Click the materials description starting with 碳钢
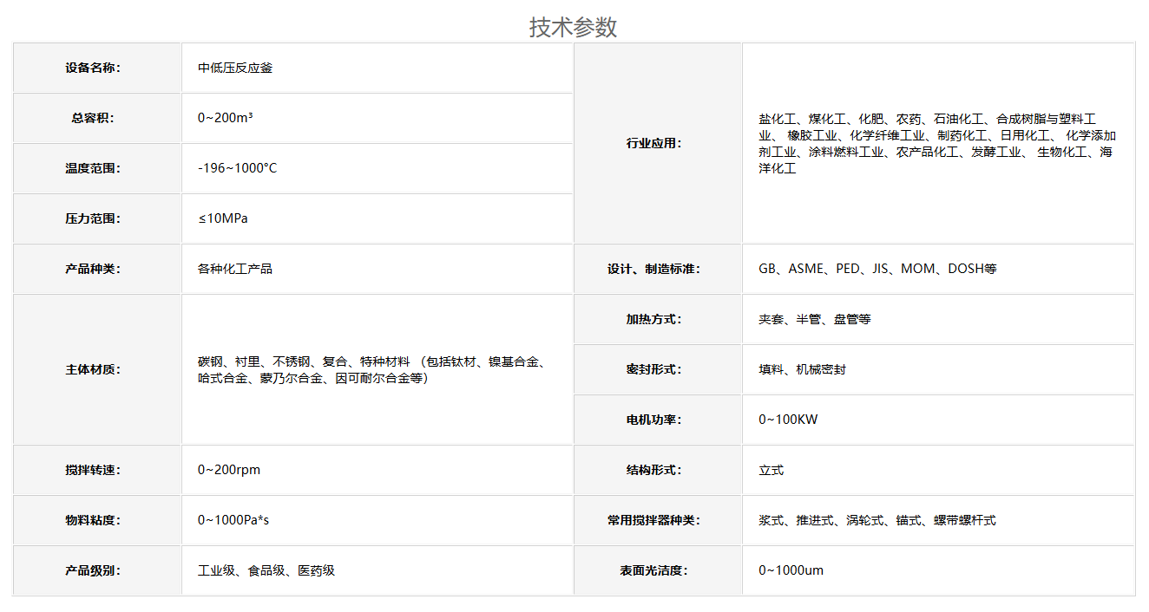 coord(375,369)
